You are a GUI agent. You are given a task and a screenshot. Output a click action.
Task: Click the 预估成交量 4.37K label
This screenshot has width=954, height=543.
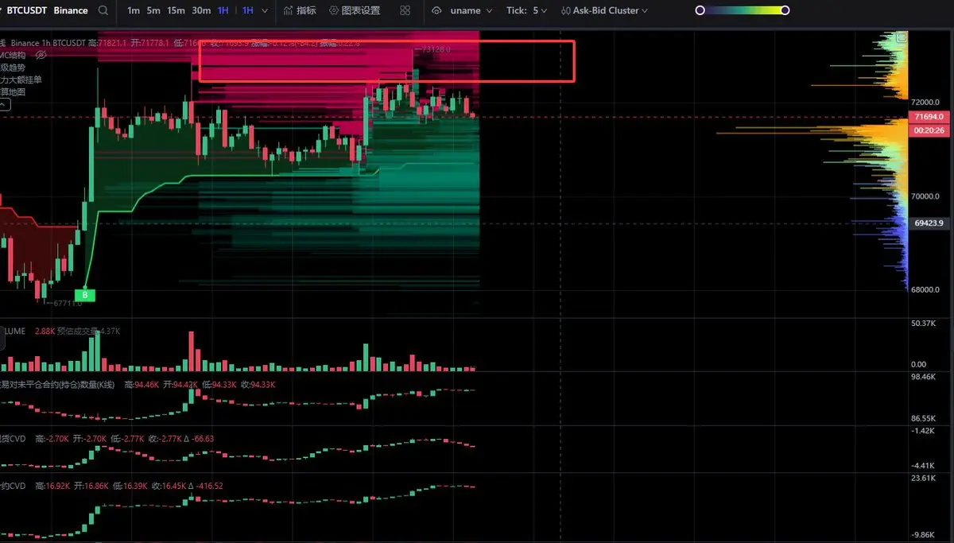click(x=88, y=331)
